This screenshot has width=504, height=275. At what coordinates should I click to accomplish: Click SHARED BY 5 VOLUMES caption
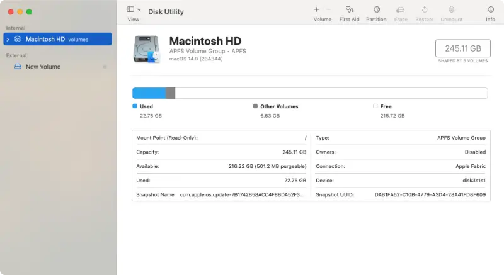click(463, 60)
